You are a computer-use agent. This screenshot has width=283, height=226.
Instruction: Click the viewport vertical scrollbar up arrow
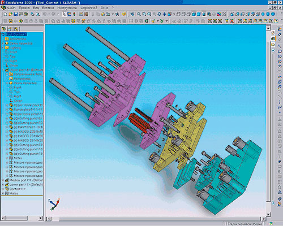point(268,28)
